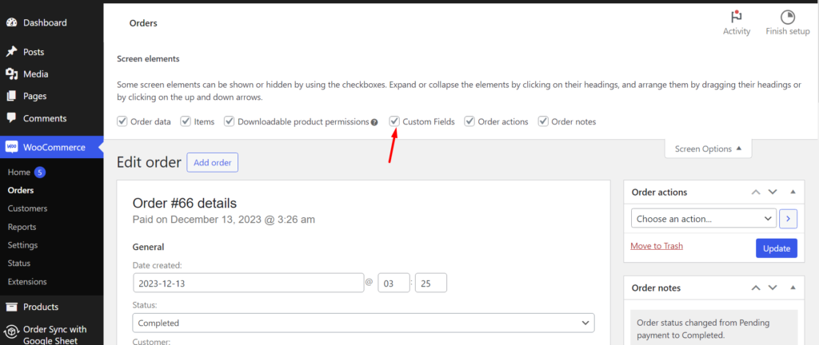Click the General section label
819x345 pixels.
click(148, 247)
